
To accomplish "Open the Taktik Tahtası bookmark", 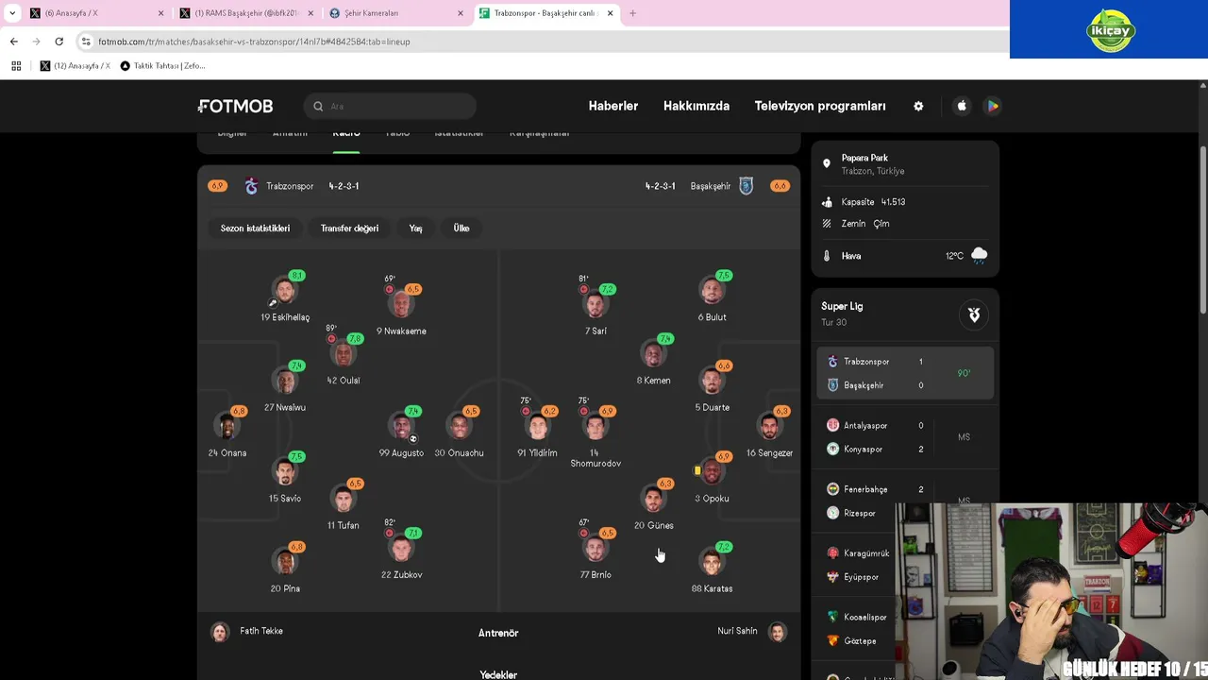I will point(163,66).
